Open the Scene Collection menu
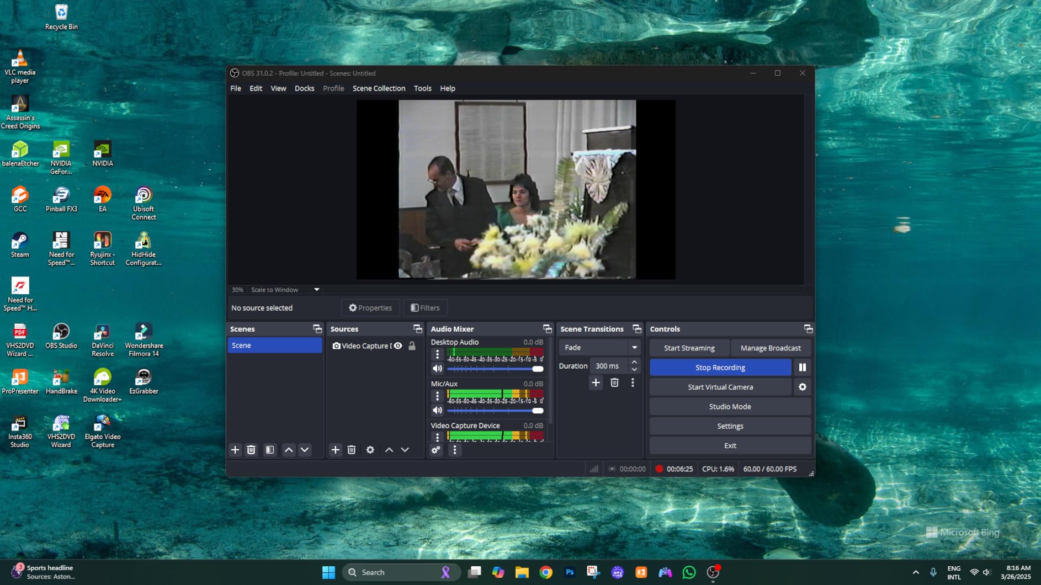 [379, 88]
